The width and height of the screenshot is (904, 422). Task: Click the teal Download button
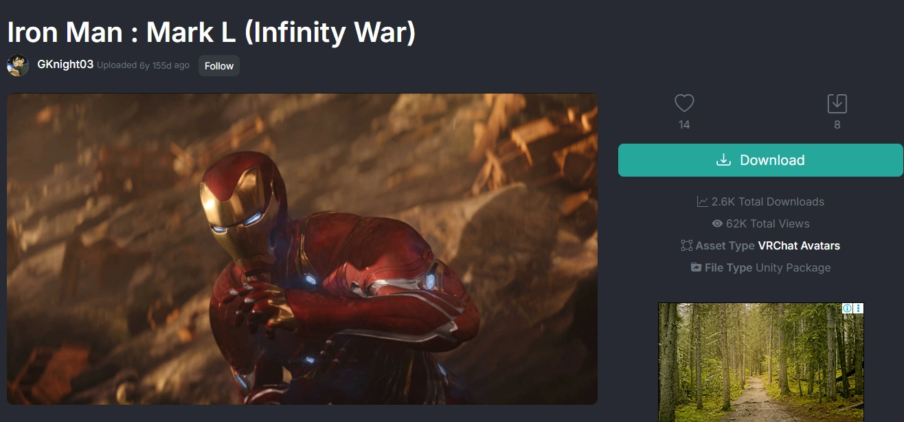tap(760, 160)
